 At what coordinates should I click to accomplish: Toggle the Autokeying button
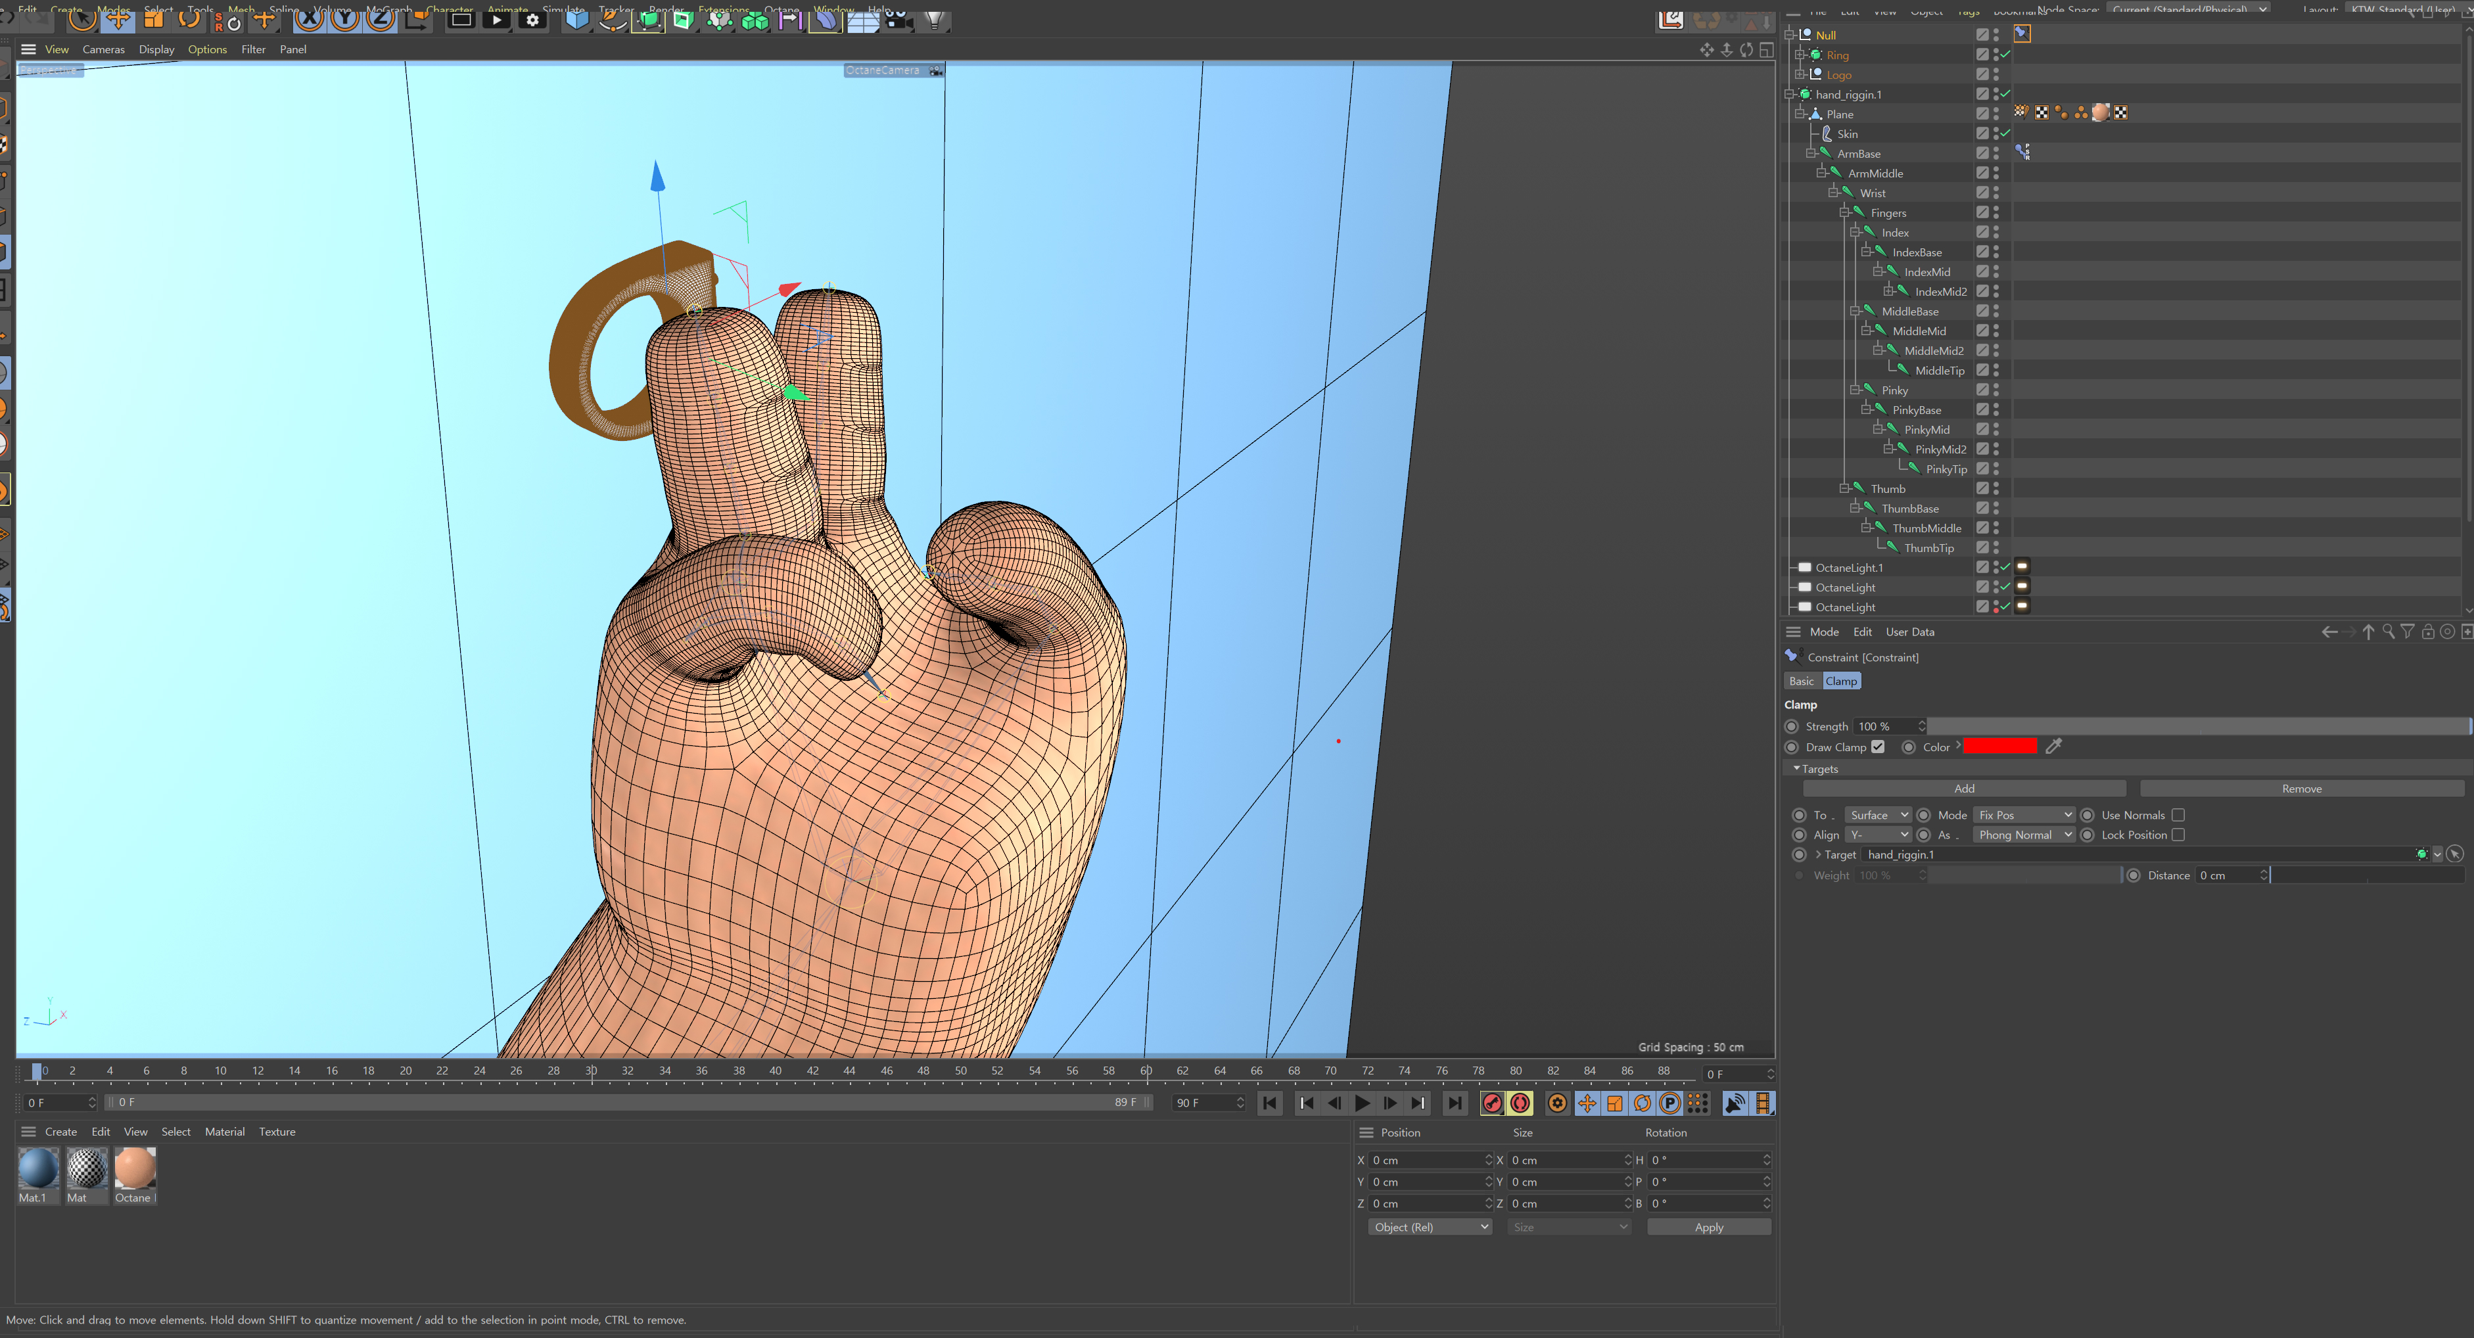point(1520,1103)
